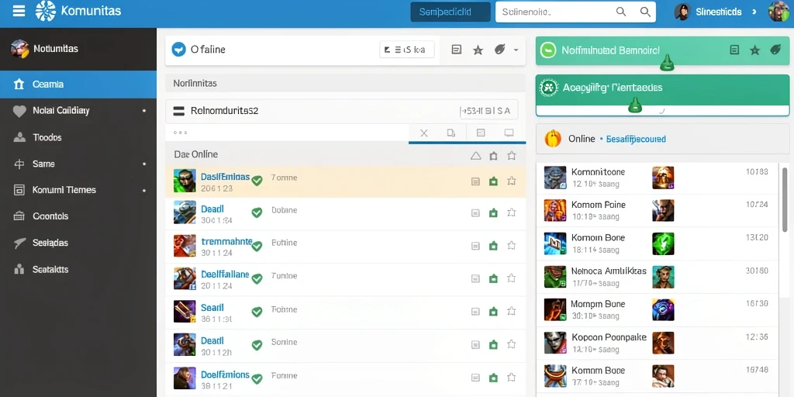794x397 pixels.
Task: Star the Searil row
Action: [512, 311]
